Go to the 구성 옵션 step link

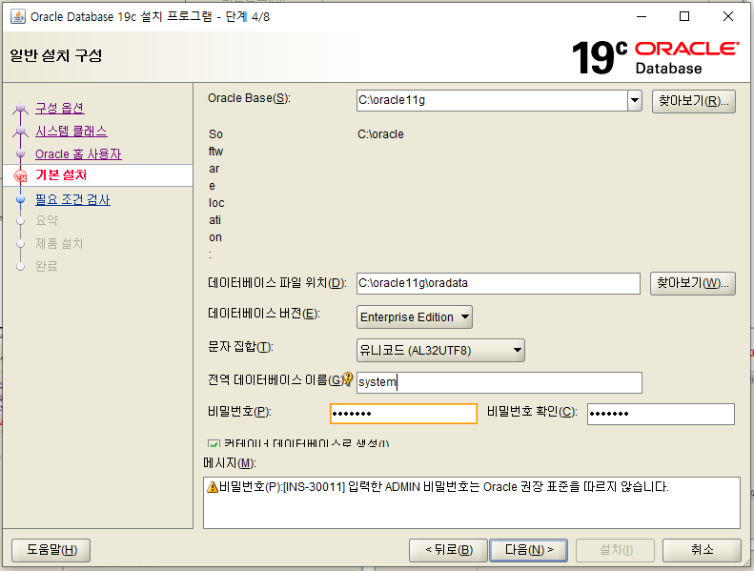pos(60,108)
